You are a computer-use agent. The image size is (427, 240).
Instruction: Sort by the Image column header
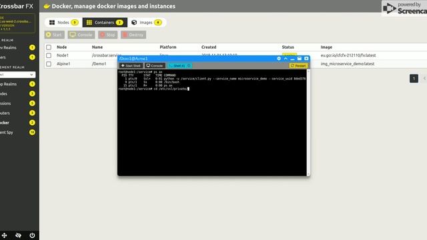326,47
